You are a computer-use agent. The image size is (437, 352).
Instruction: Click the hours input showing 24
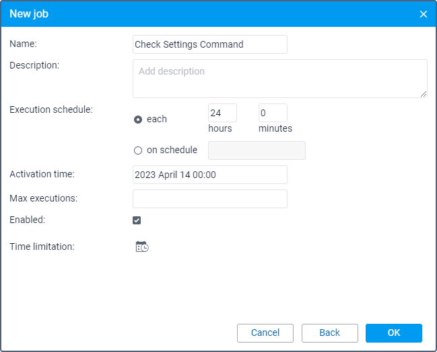[x=222, y=113]
